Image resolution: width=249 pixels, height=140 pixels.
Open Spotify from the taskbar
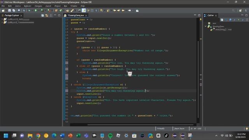click(110, 136)
